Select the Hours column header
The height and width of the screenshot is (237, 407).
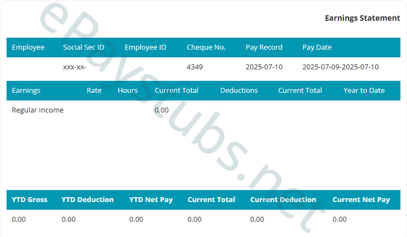coord(127,91)
